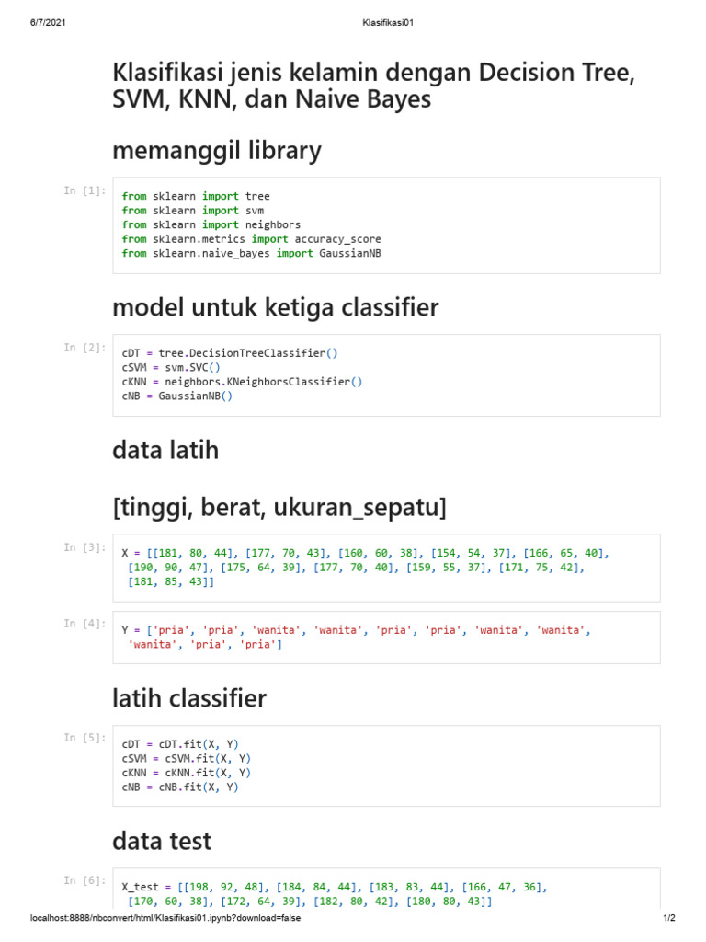Image resolution: width=706 pixels, height=942 pixels.
Task: Click the "model untuk ketiga classifier" heading
Action: [275, 307]
